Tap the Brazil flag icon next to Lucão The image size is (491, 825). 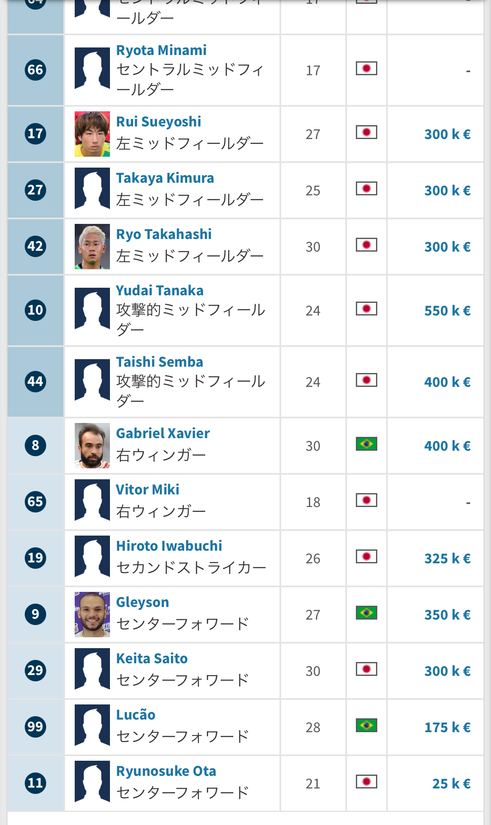tap(366, 725)
